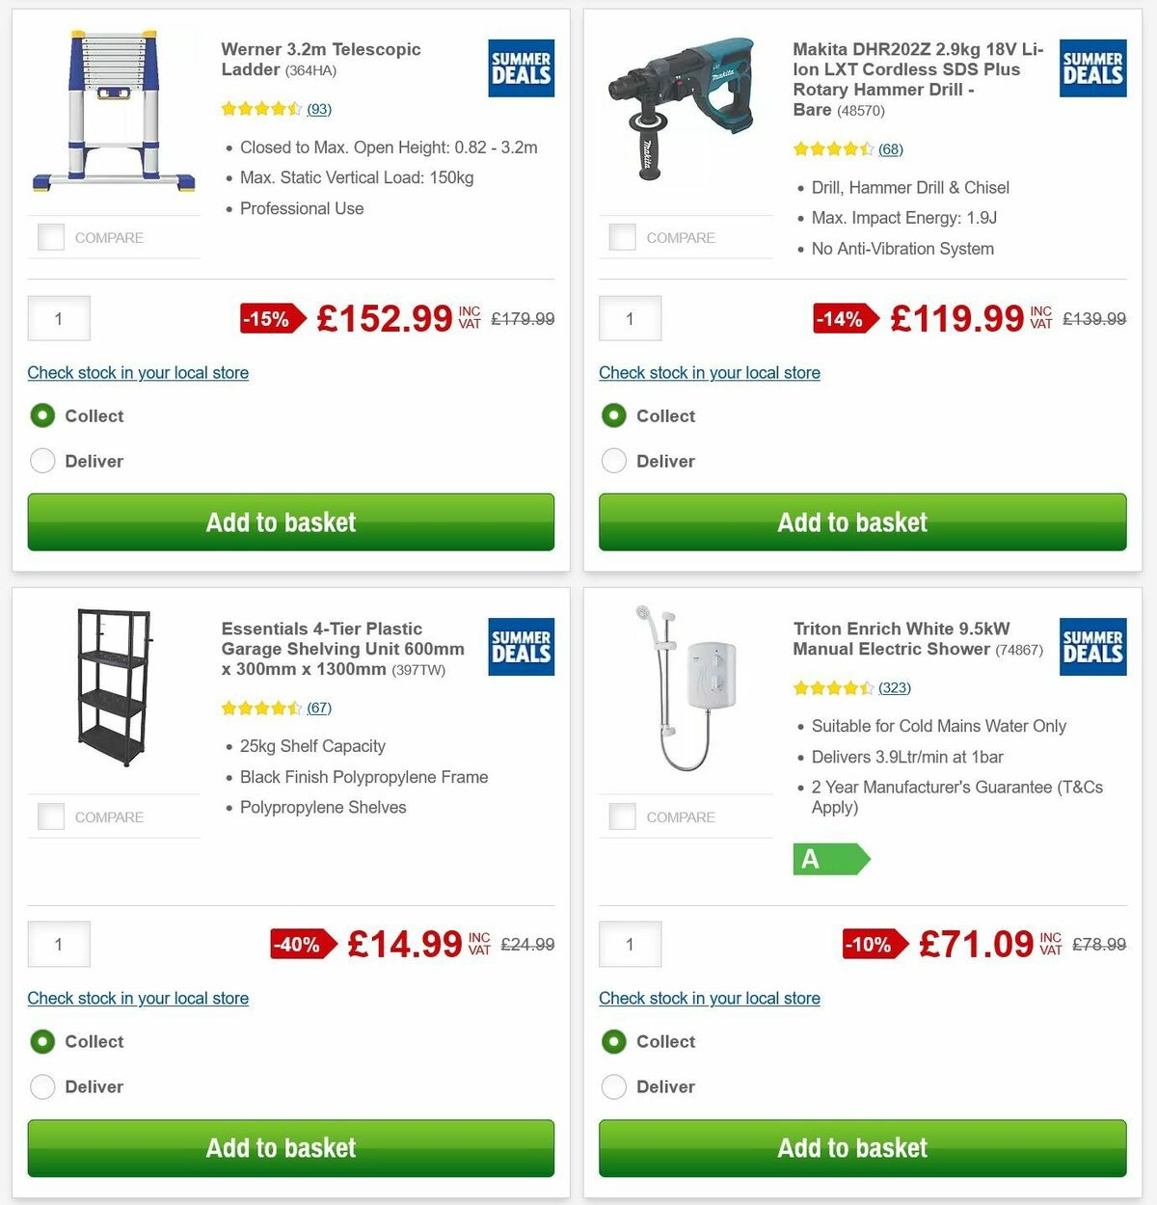Click the SUMMER DEALS badge on the Makita drill
Image resolution: width=1157 pixels, height=1205 pixels.
click(1092, 67)
